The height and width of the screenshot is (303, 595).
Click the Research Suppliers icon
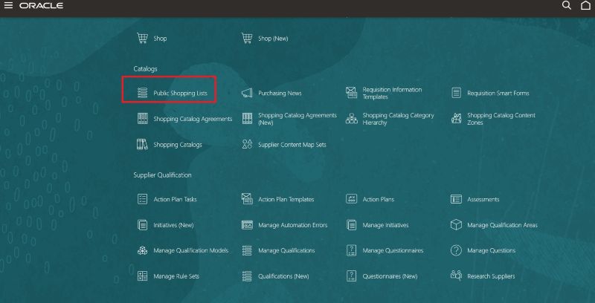[x=456, y=276]
